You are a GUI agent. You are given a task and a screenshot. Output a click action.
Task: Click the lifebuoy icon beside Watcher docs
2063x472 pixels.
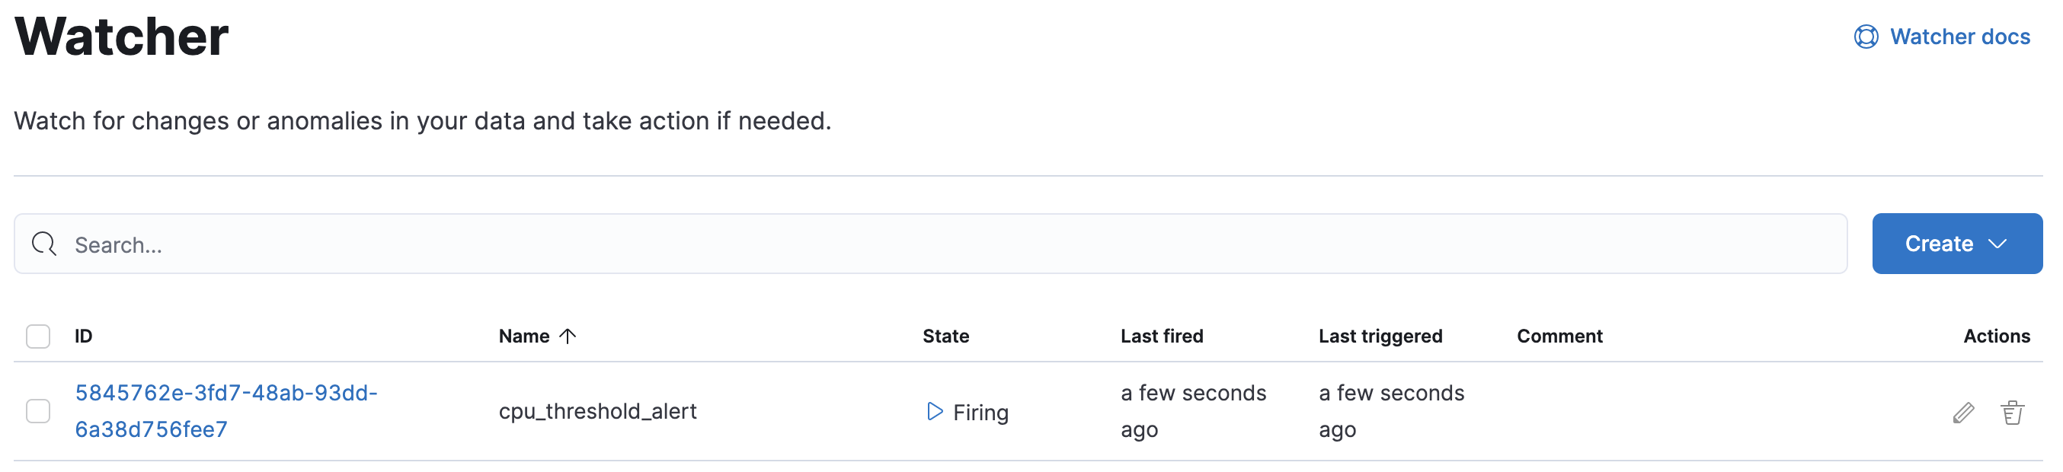point(1865,37)
